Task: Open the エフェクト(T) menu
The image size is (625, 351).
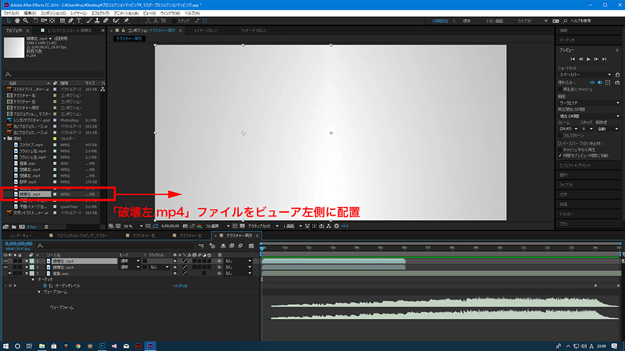Action: [98, 12]
